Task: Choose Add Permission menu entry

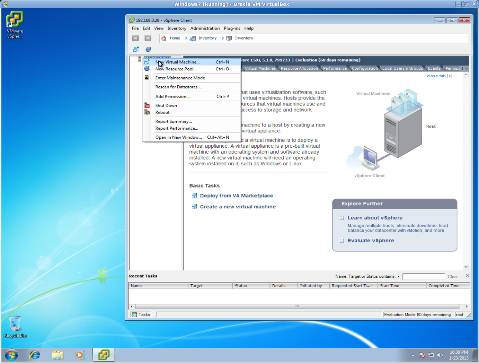Action: click(x=192, y=97)
